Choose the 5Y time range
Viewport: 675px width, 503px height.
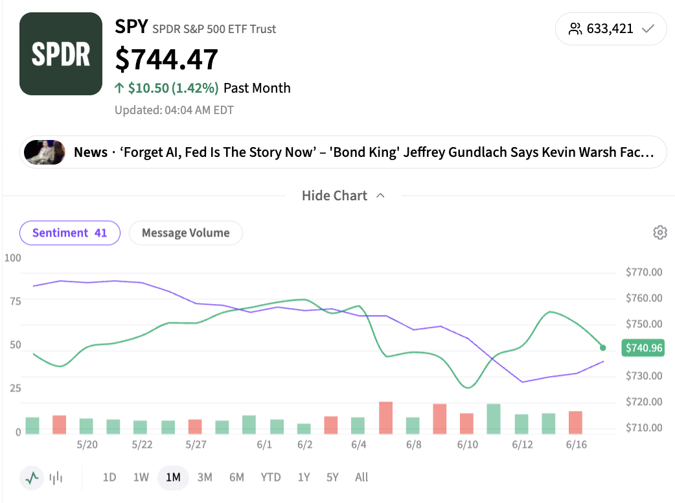(332, 478)
